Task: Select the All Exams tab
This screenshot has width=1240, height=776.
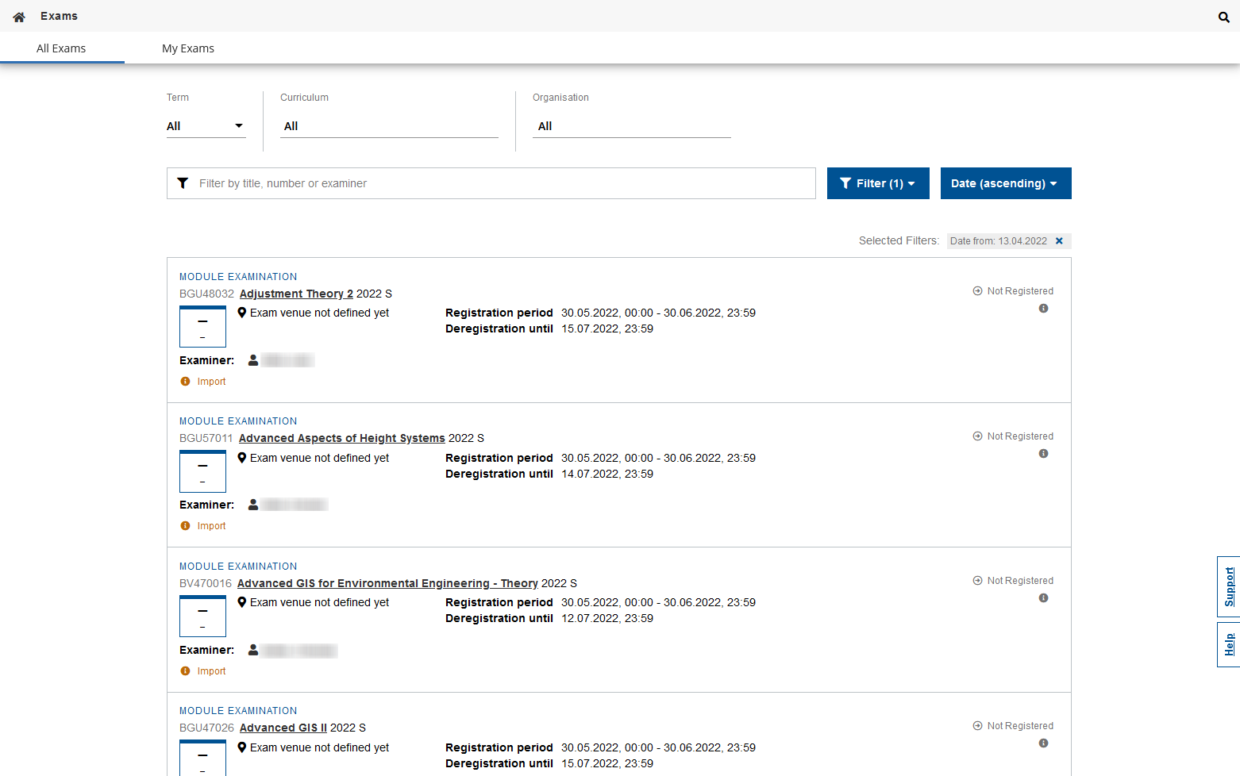Action: (61, 48)
